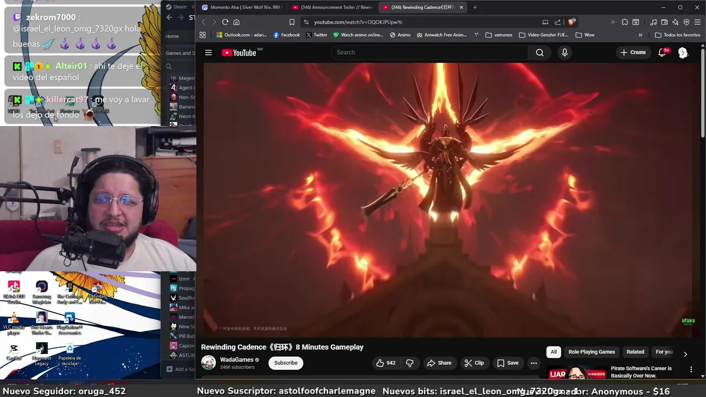Viewport: 706px width, 397px height.
Task: Open more actions ellipsis under video
Action: point(533,363)
